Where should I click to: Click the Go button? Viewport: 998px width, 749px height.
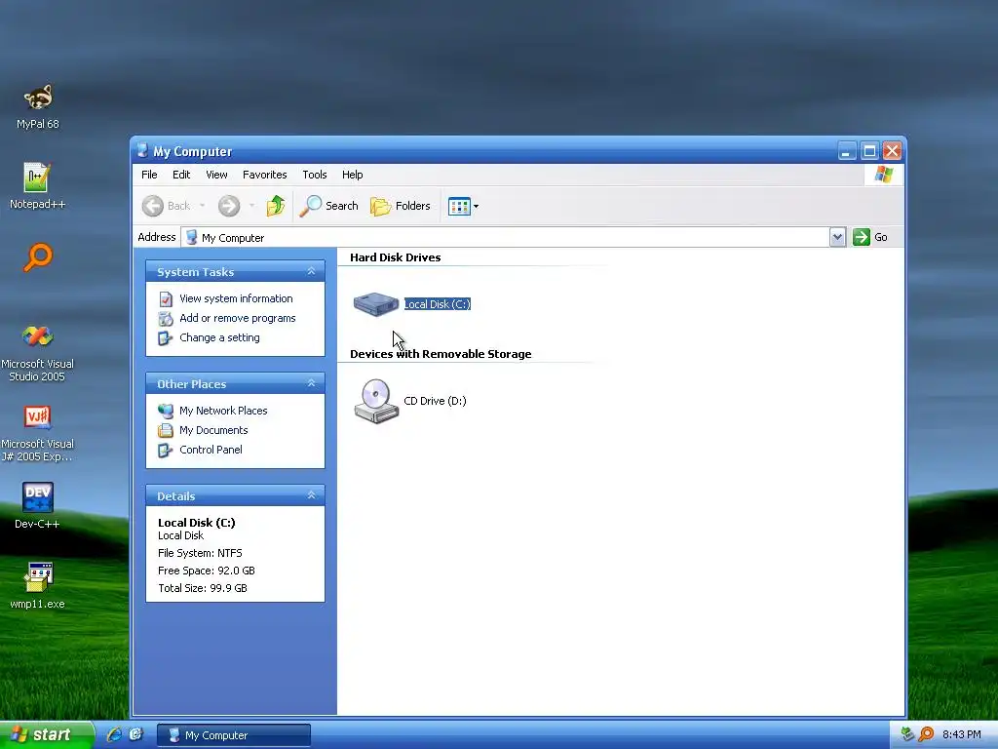click(x=870, y=237)
